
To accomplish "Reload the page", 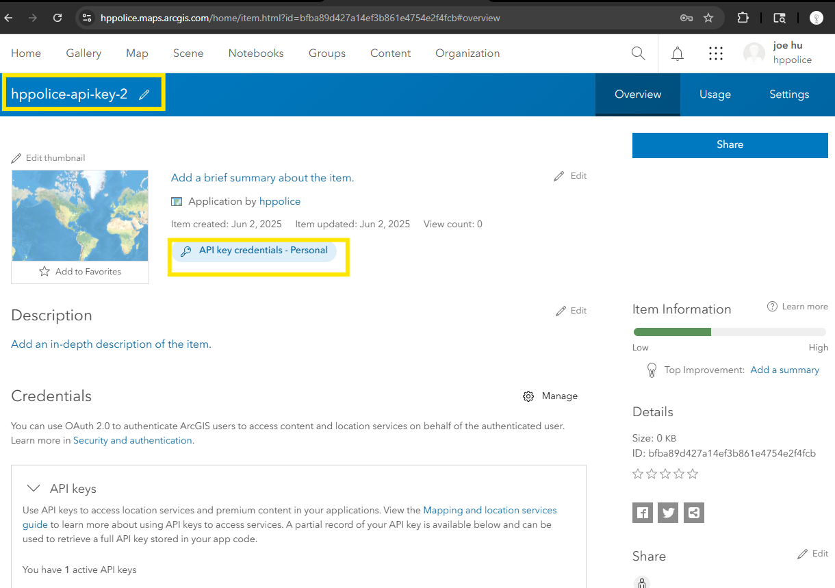I will pyautogui.click(x=57, y=18).
